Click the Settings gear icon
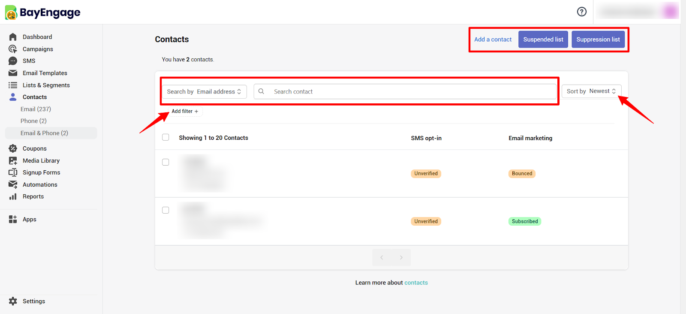This screenshot has width=686, height=314. pyautogui.click(x=13, y=301)
